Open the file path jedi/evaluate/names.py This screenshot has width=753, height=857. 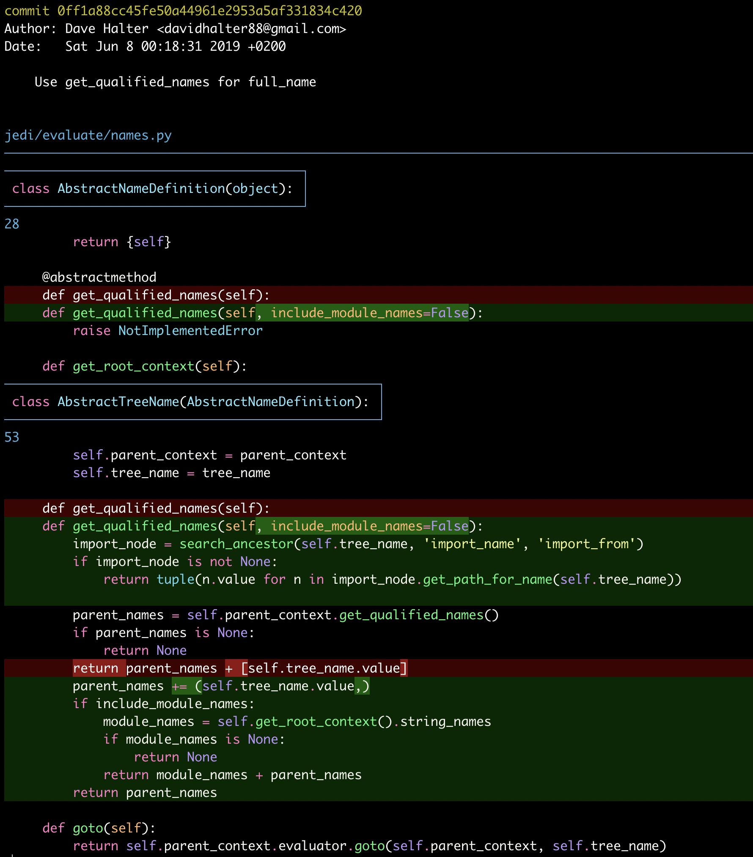tap(88, 135)
